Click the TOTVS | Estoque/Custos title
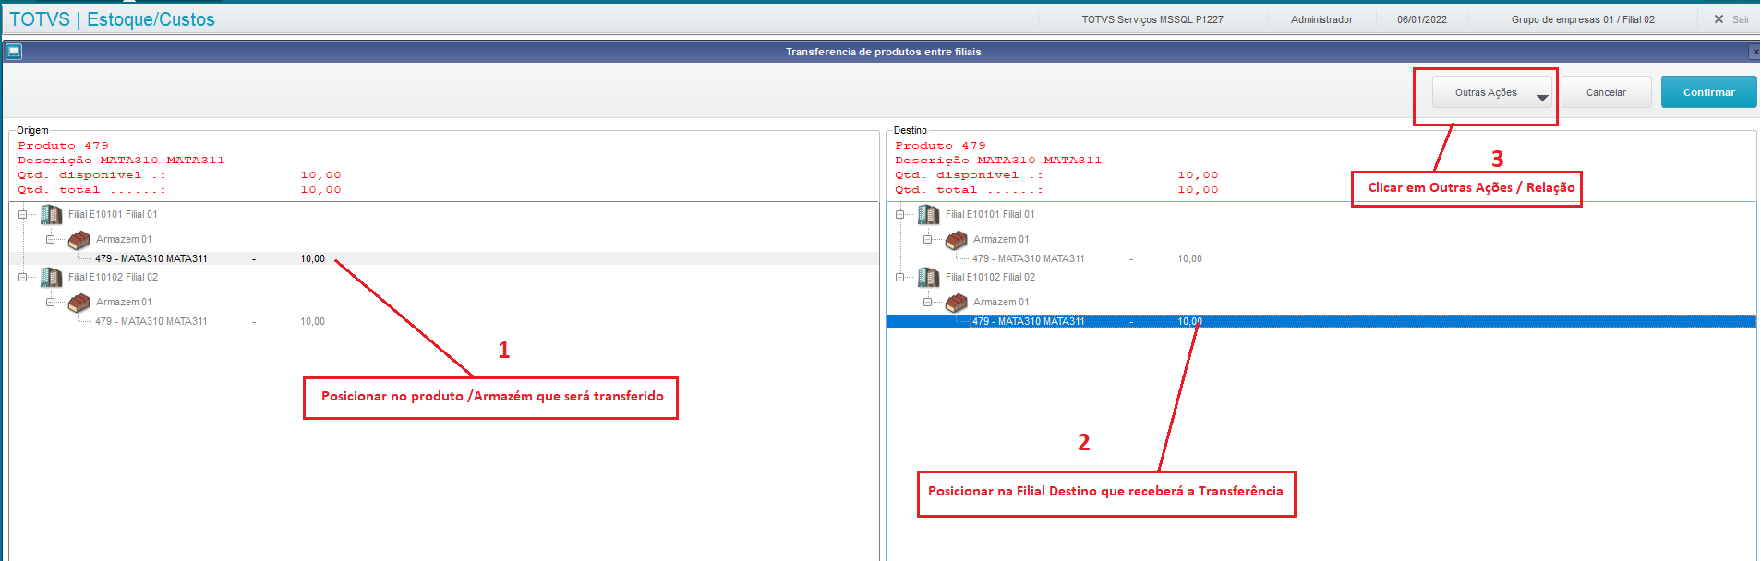Screen dimensions: 1761x561 [x=112, y=19]
